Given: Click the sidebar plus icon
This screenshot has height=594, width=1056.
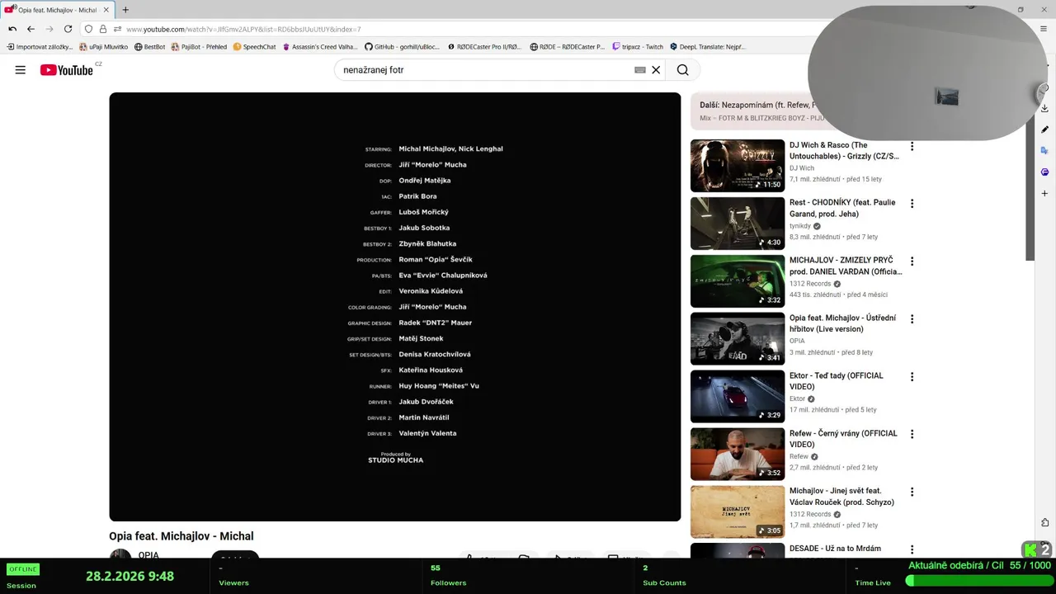Looking at the screenshot, I should [x=1044, y=194].
